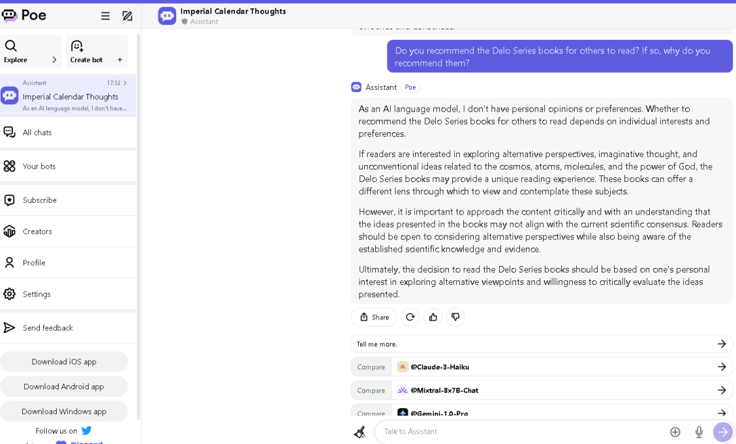Dislike the response with thumbs down
Image resolution: width=736 pixels, height=444 pixels.
coord(455,318)
